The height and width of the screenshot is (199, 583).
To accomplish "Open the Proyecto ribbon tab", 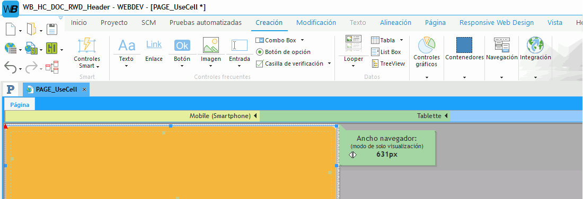I will 114,23.
